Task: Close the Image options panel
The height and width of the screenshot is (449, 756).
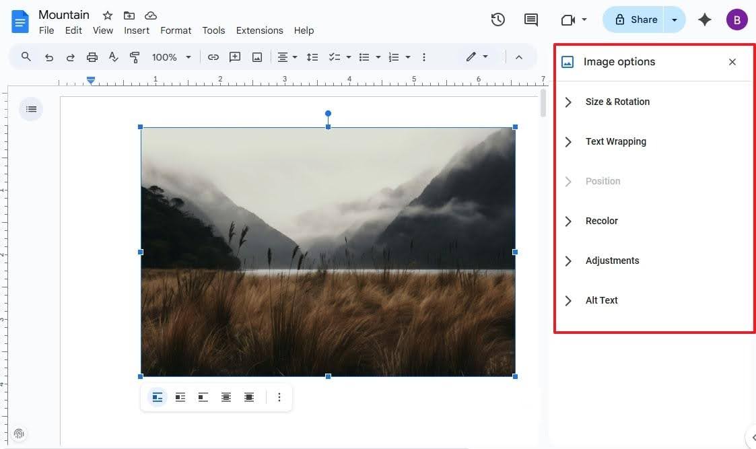Action: [732, 62]
